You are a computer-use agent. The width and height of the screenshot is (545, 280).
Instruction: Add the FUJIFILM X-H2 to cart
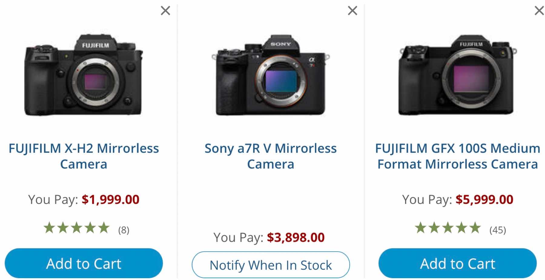tap(84, 263)
